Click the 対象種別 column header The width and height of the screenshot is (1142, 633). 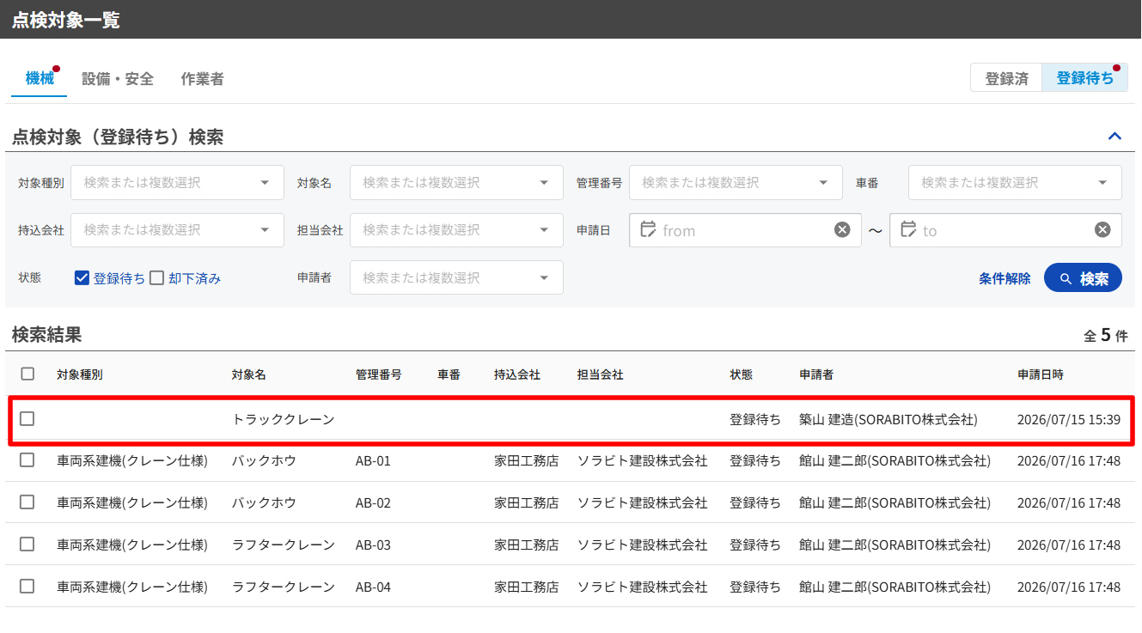80,374
